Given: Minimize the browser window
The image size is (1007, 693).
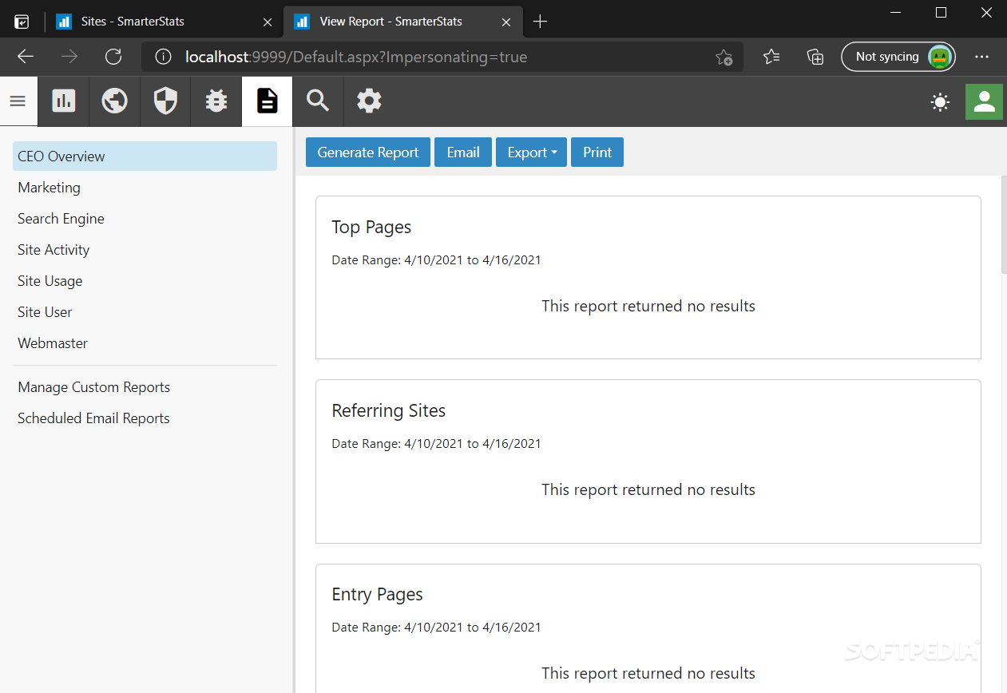Looking at the screenshot, I should [895, 13].
